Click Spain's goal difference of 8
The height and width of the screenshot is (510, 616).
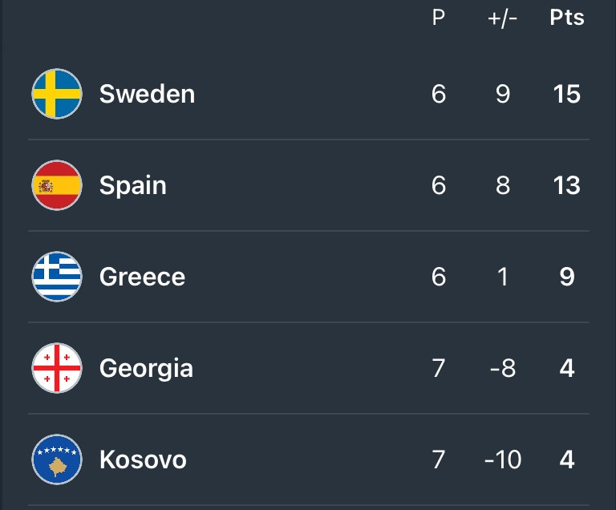(503, 185)
